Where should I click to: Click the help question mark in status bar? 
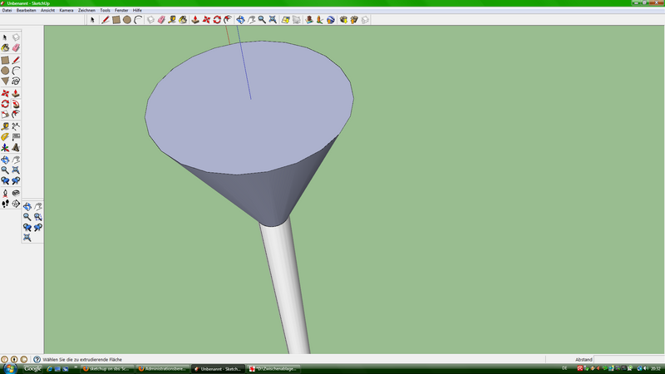[37, 359]
